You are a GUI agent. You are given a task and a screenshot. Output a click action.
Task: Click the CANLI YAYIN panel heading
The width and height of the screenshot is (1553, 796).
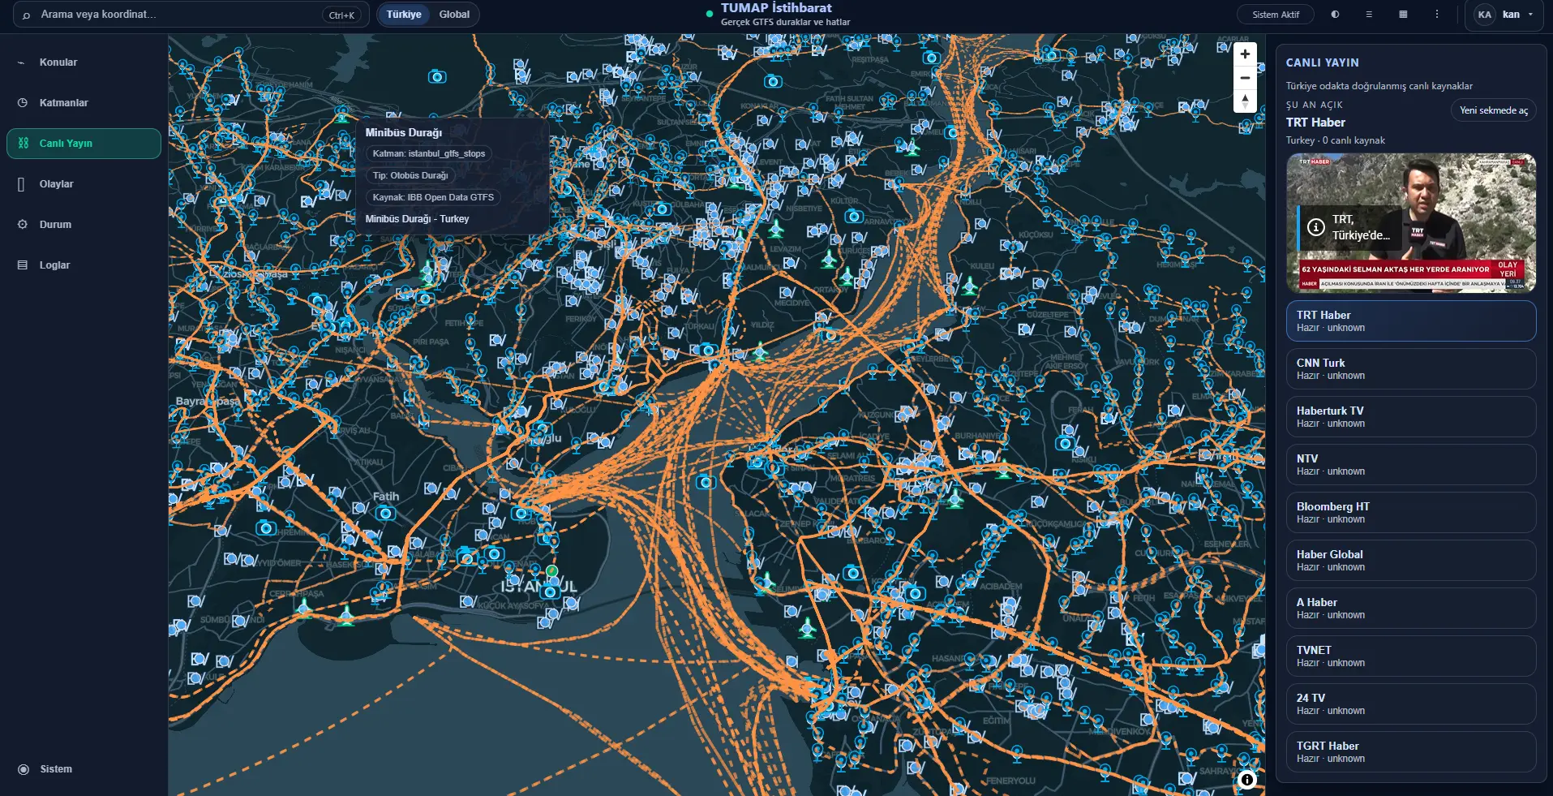coord(1323,62)
